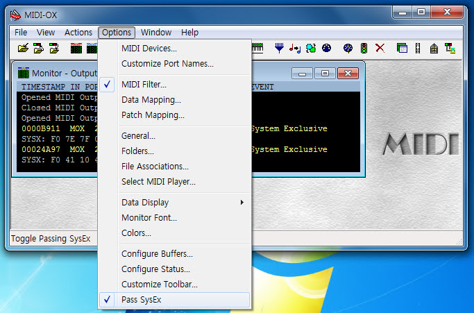
Task: Click the red X toolbar icon
Action: click(x=380, y=48)
